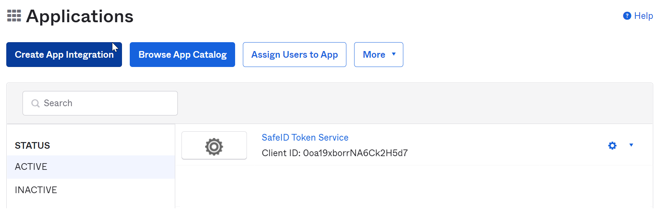Viewport: 658px width, 212px height.
Task: Open Browse App Catalog
Action: point(182,55)
